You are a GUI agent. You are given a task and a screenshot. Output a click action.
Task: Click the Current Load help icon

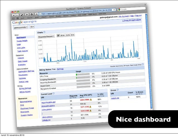tap(54, 93)
